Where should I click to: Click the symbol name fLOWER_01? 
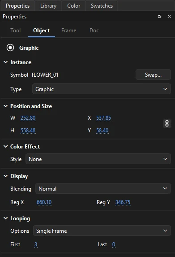(x=45, y=75)
